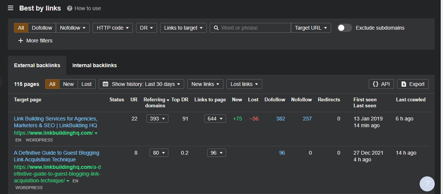The height and width of the screenshot is (194, 443).
Task: Sort by Nofollow column header
Action: tap(301, 100)
